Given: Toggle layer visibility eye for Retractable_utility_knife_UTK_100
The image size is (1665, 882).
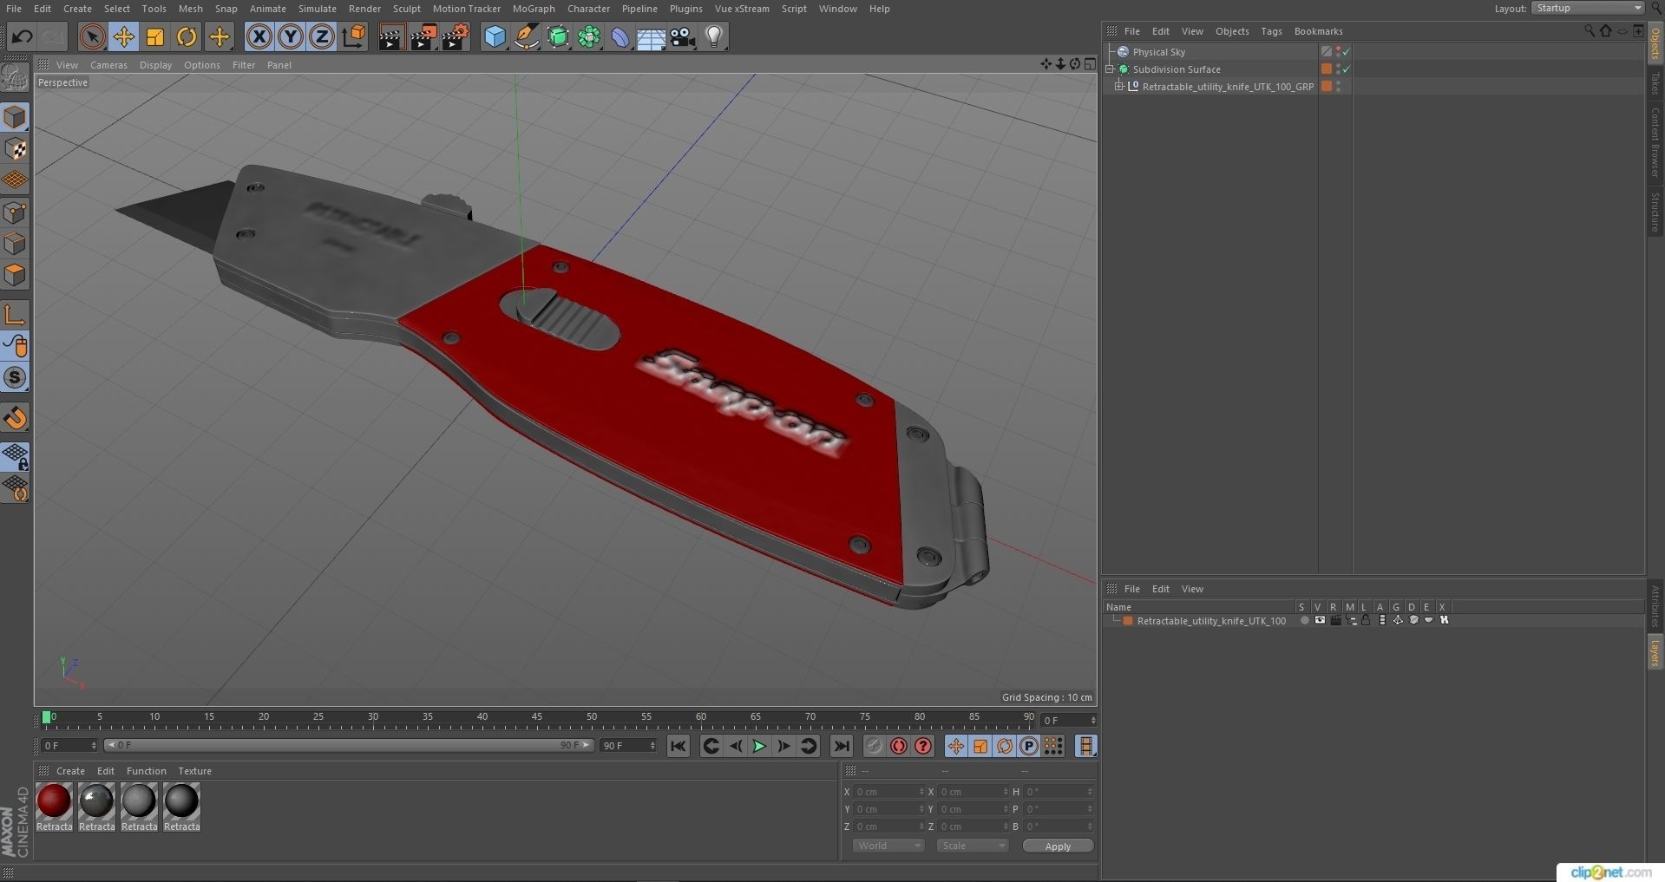Looking at the screenshot, I should (1320, 621).
